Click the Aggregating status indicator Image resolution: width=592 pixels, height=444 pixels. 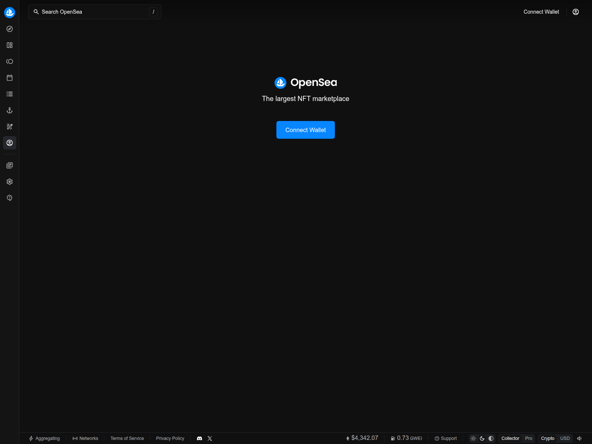tap(44, 438)
